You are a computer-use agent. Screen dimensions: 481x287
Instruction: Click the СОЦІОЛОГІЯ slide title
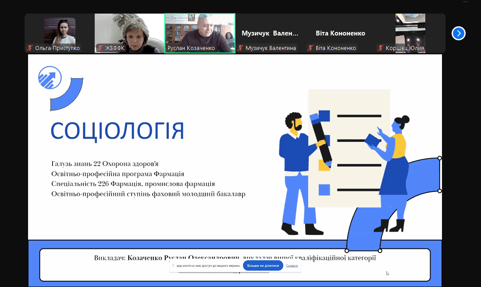click(117, 131)
